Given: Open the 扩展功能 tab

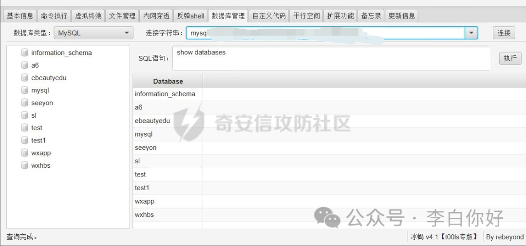Looking at the screenshot, I should tap(340, 16).
